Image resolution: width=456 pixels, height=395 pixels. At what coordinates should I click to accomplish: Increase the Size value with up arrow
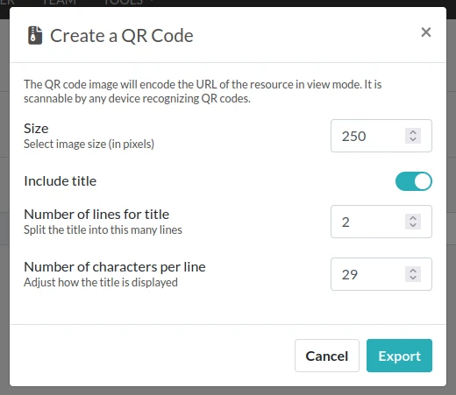[x=413, y=132]
